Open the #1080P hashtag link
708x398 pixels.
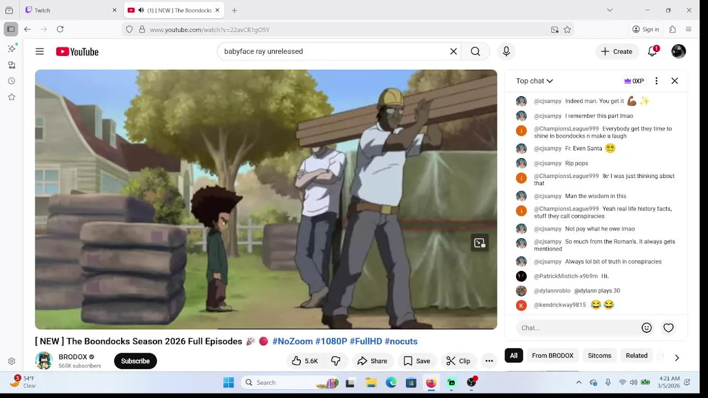(331, 341)
